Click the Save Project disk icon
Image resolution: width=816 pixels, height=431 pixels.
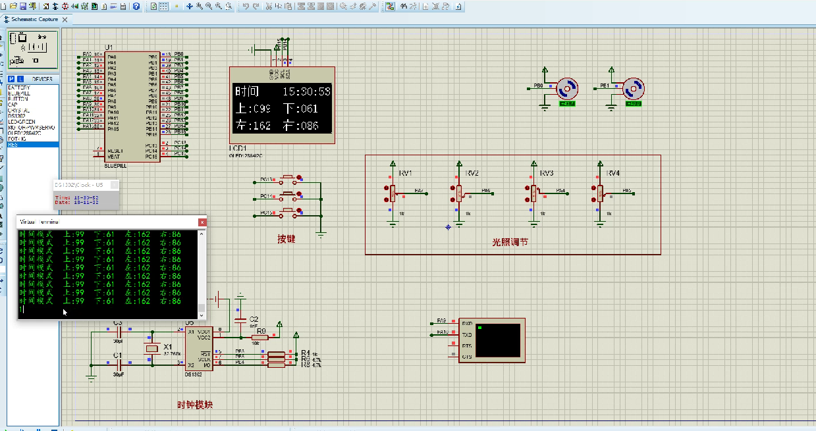click(x=23, y=6)
